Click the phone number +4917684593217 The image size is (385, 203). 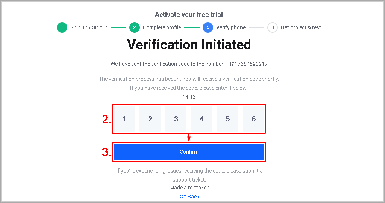click(247, 64)
